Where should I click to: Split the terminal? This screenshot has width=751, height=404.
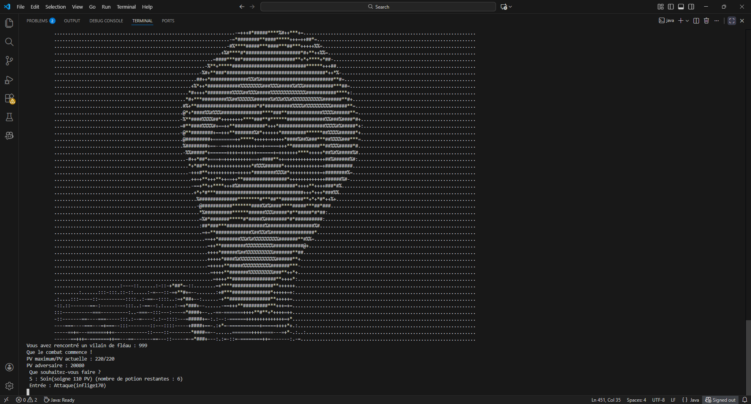coord(696,21)
